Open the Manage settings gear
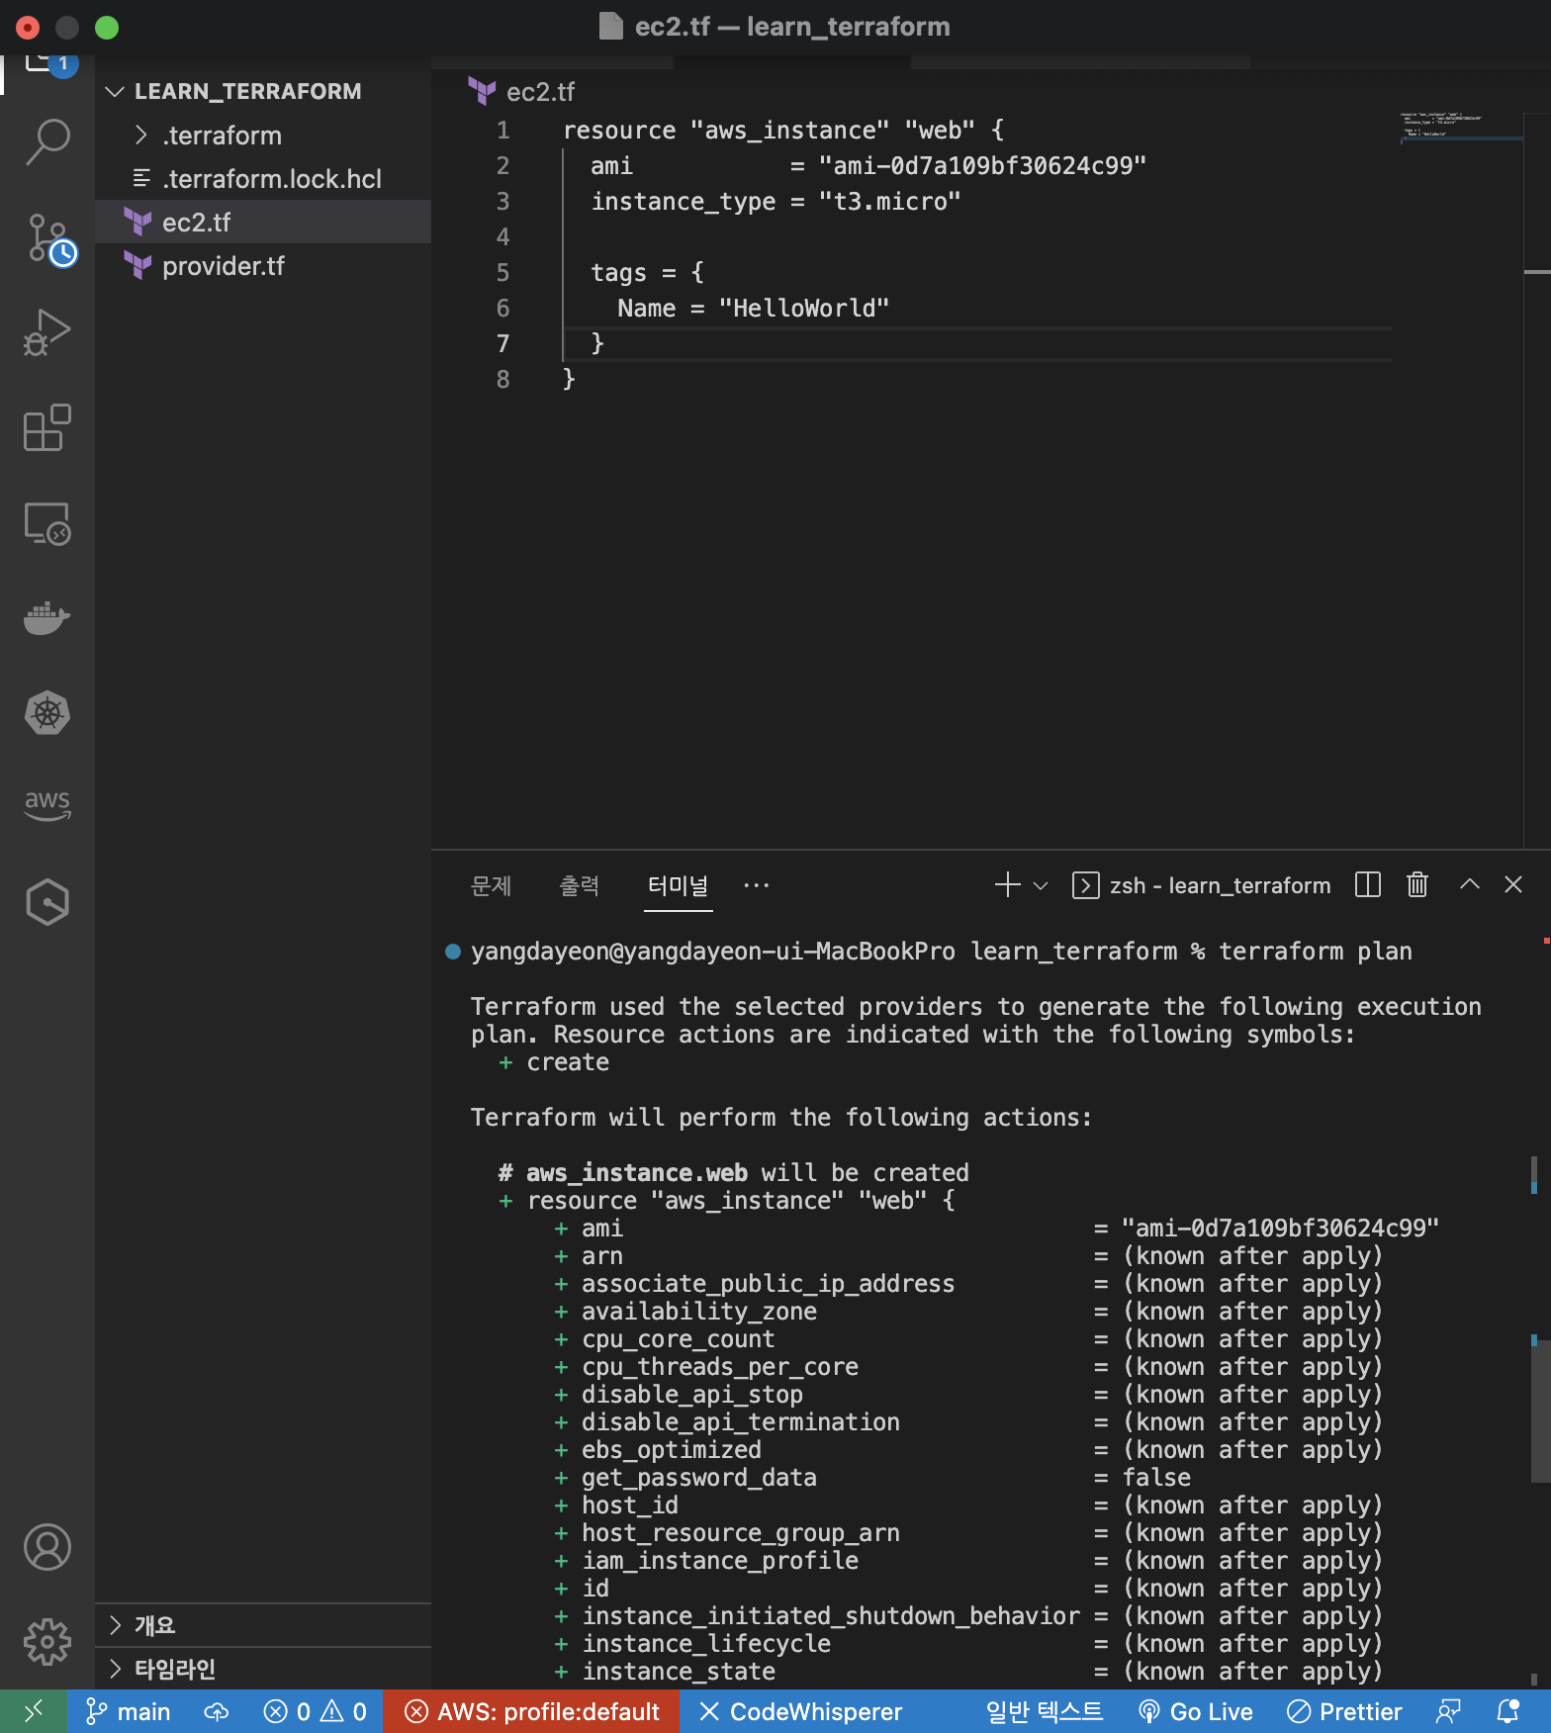 [47, 1642]
